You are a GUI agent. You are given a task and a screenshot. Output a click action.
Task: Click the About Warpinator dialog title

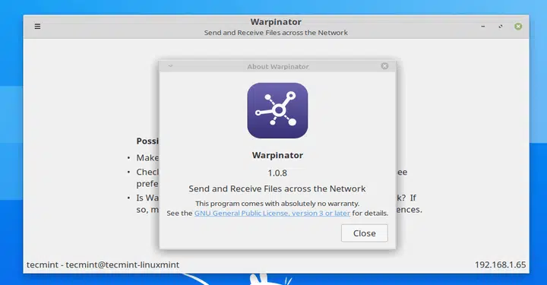278,66
